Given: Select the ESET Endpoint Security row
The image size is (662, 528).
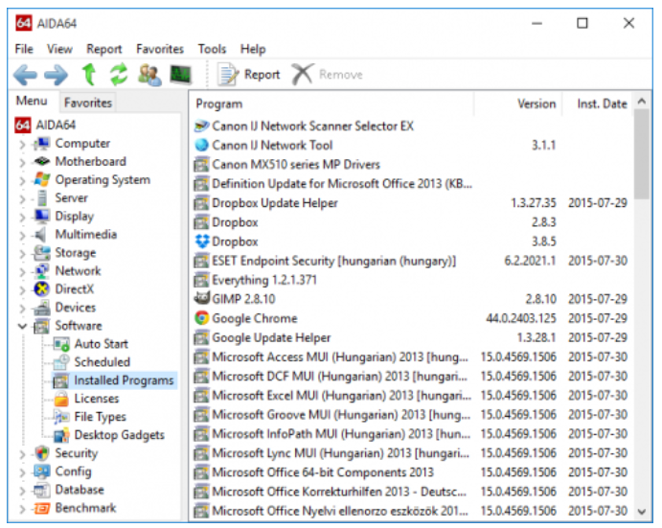Looking at the screenshot, I should click(x=411, y=261).
